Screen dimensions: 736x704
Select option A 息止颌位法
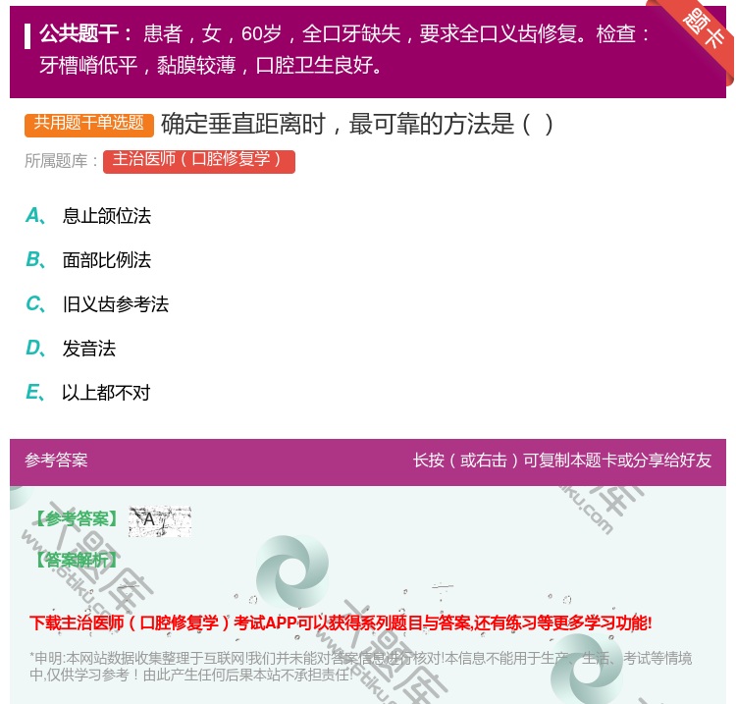(x=88, y=216)
